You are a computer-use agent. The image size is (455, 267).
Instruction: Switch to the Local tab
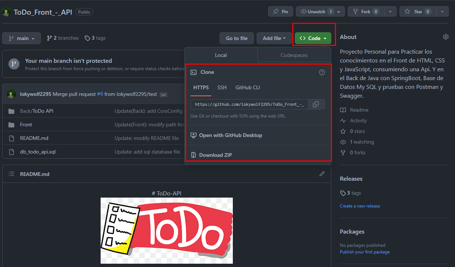pyautogui.click(x=221, y=55)
